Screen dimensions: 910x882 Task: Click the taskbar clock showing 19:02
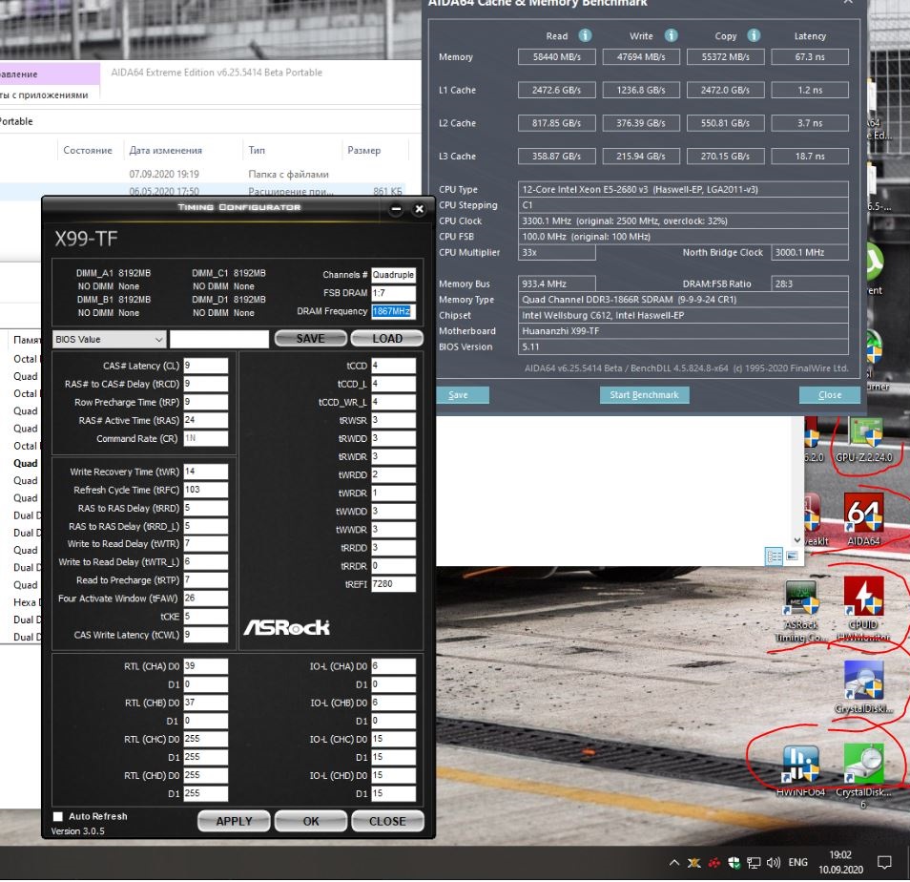click(840, 863)
